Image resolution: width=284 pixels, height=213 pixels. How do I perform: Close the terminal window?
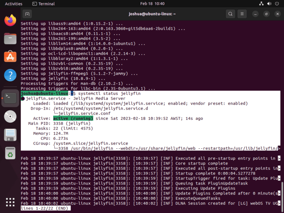[277, 14]
